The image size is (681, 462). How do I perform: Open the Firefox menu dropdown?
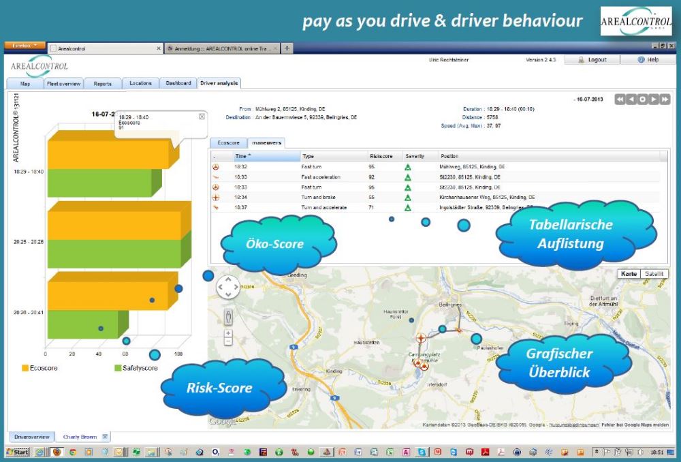pos(26,46)
